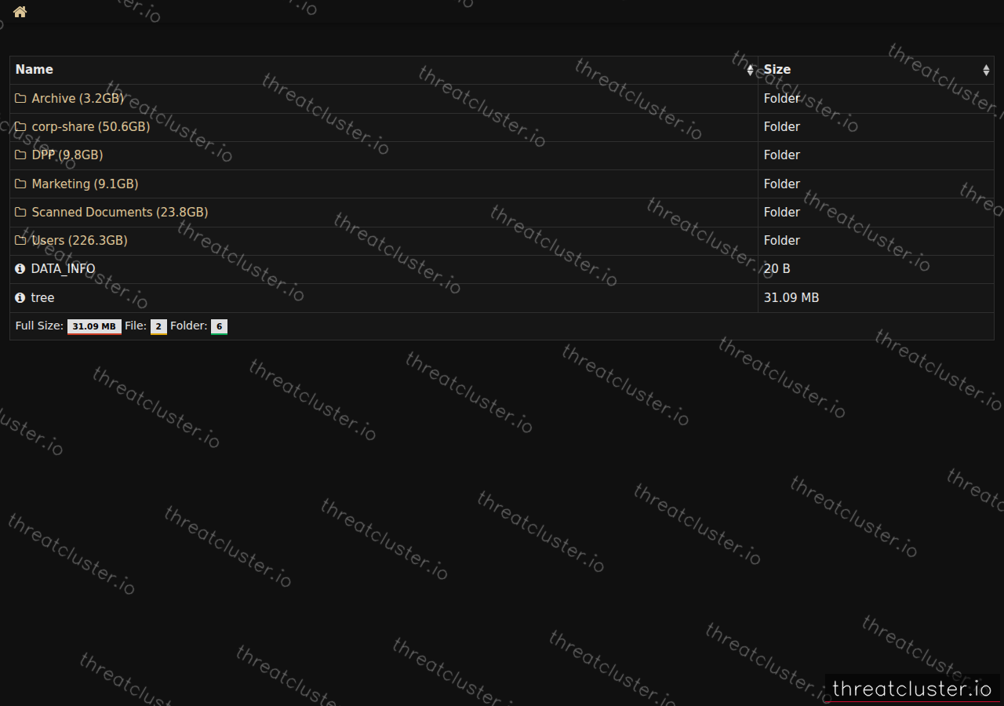
Task: Go to the home icon
Action: [x=20, y=12]
